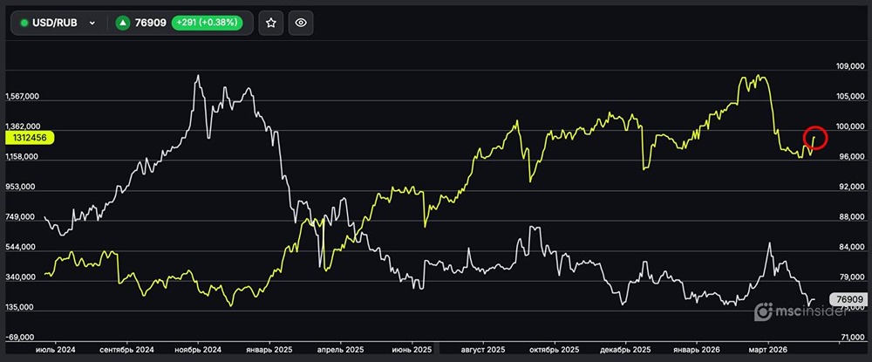Image resolution: width=872 pixels, height=362 pixels.
Task: Add USD/RUB to favorites with star icon
Action: pyautogui.click(x=271, y=24)
